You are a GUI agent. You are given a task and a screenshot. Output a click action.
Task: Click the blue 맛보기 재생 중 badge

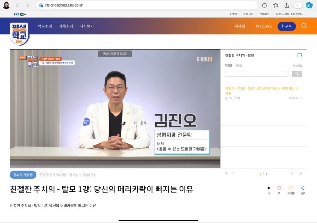pos(23,175)
